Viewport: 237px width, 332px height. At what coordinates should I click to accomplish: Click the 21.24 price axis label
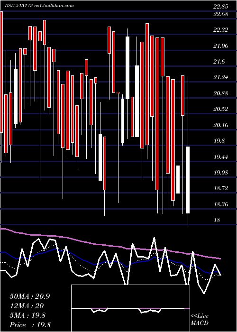[x=221, y=77]
